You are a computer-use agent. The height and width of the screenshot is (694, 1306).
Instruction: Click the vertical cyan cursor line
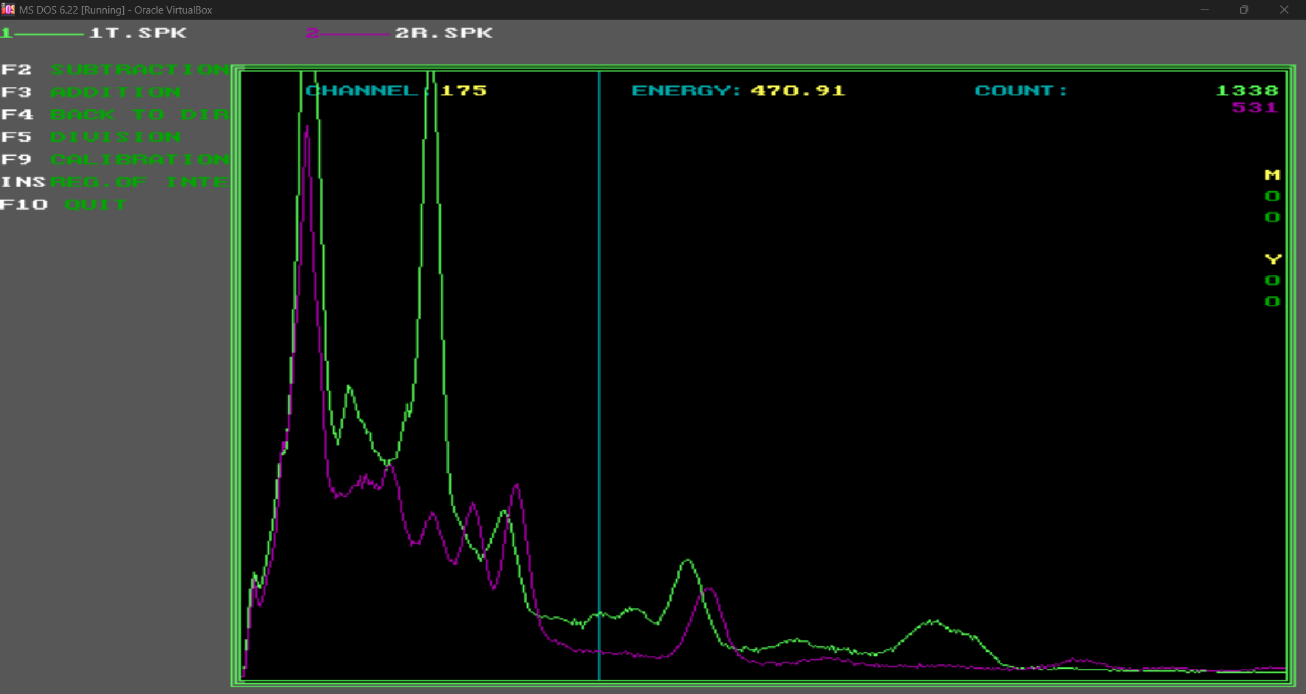pyautogui.click(x=599, y=374)
